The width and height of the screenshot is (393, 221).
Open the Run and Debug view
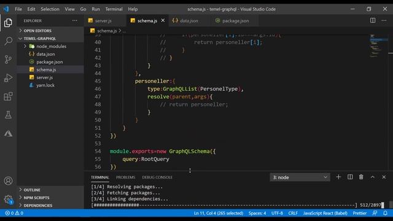[8, 78]
